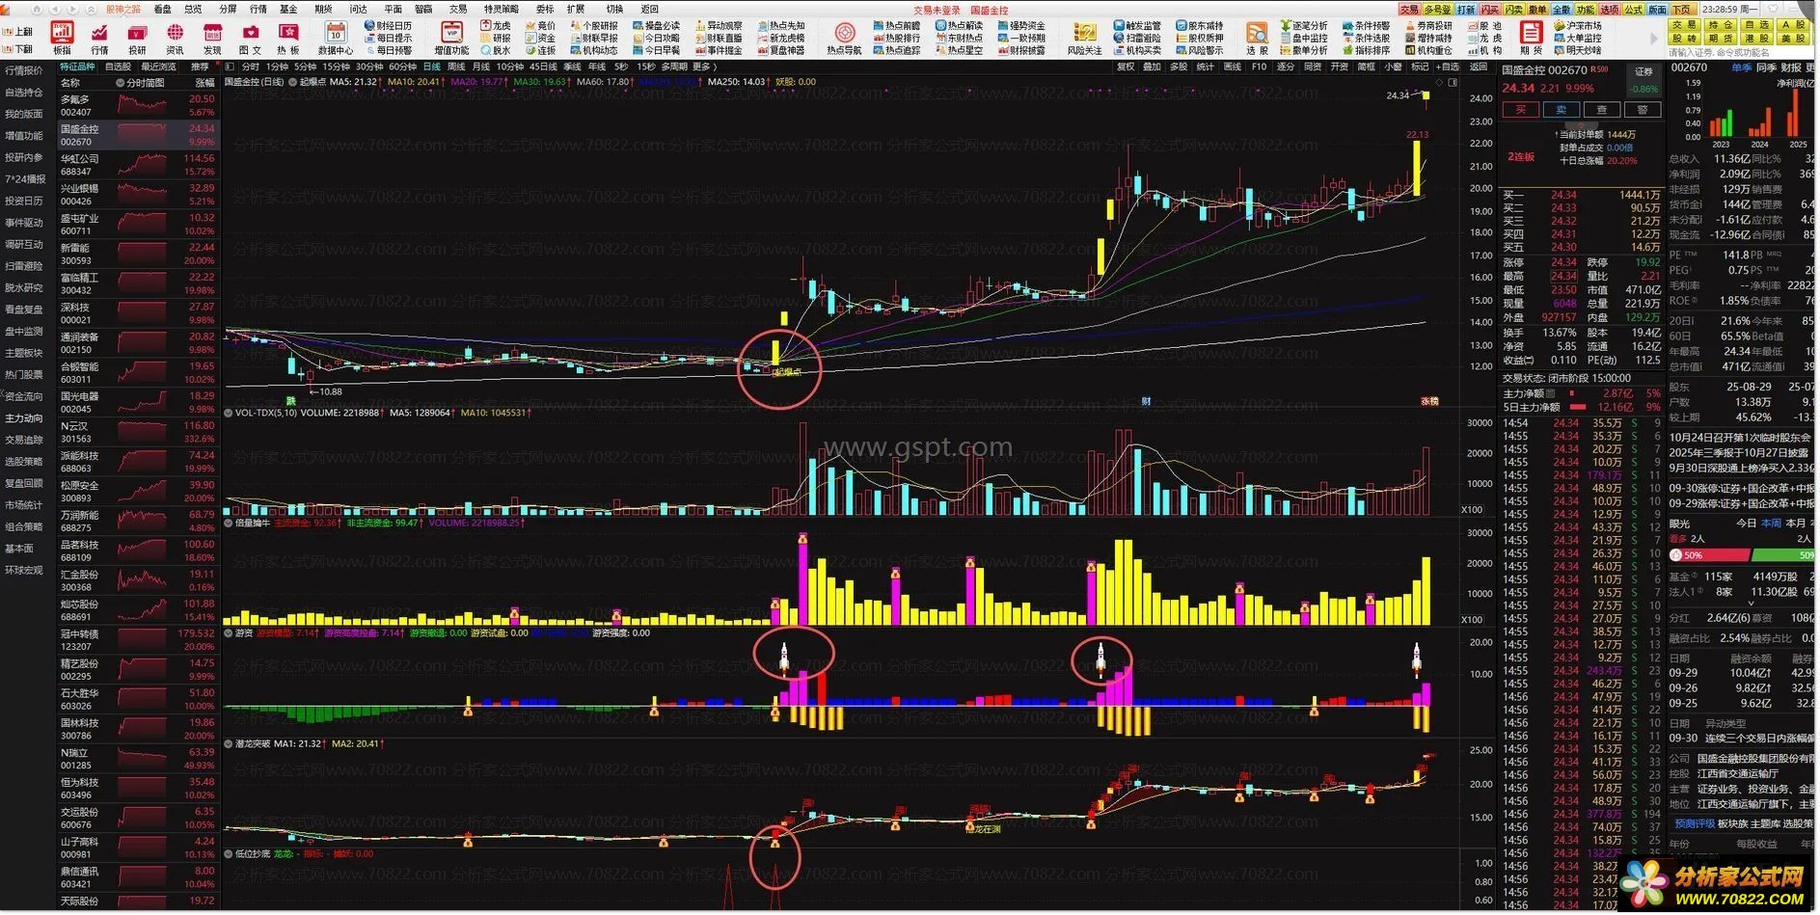Expand the 更多 period options
This screenshot has width=1820, height=915.
pyautogui.click(x=701, y=67)
